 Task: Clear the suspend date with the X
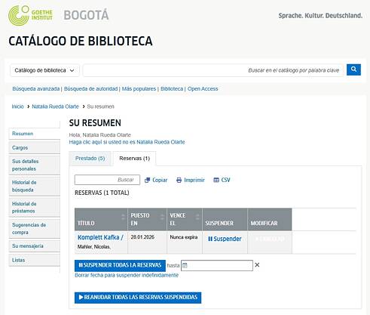tap(257, 265)
